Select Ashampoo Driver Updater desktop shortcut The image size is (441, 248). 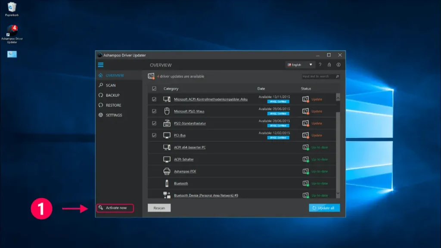click(12, 34)
